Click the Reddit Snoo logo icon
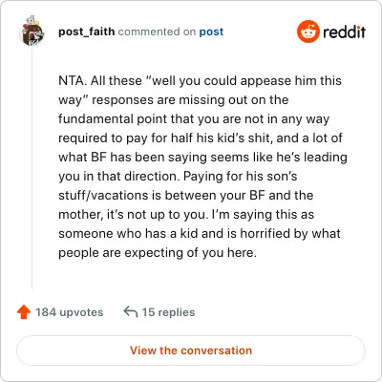The height and width of the screenshot is (382, 382). pos(308,32)
